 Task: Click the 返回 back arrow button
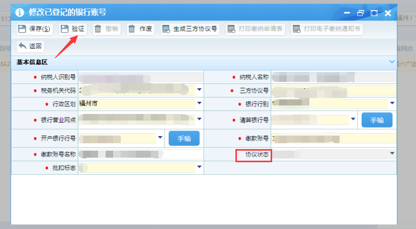click(31, 47)
